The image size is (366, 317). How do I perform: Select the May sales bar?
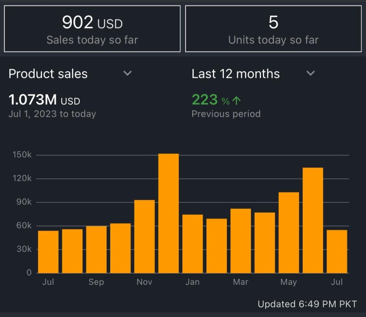pyautogui.click(x=289, y=232)
